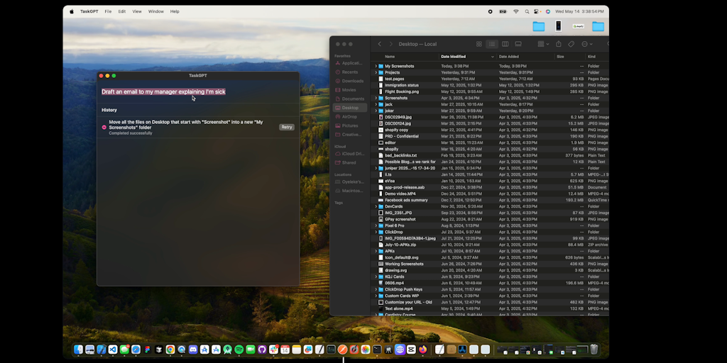Go back in the Finder window
Image resolution: width=727 pixels, height=363 pixels.
point(379,44)
